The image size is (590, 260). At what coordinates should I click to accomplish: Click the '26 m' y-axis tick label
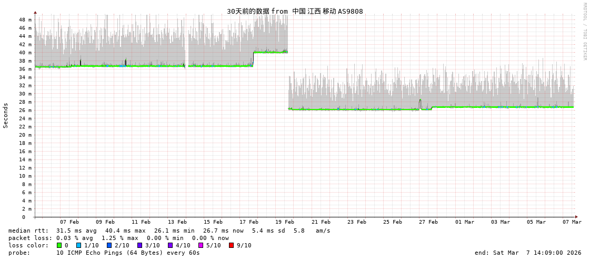click(25, 110)
